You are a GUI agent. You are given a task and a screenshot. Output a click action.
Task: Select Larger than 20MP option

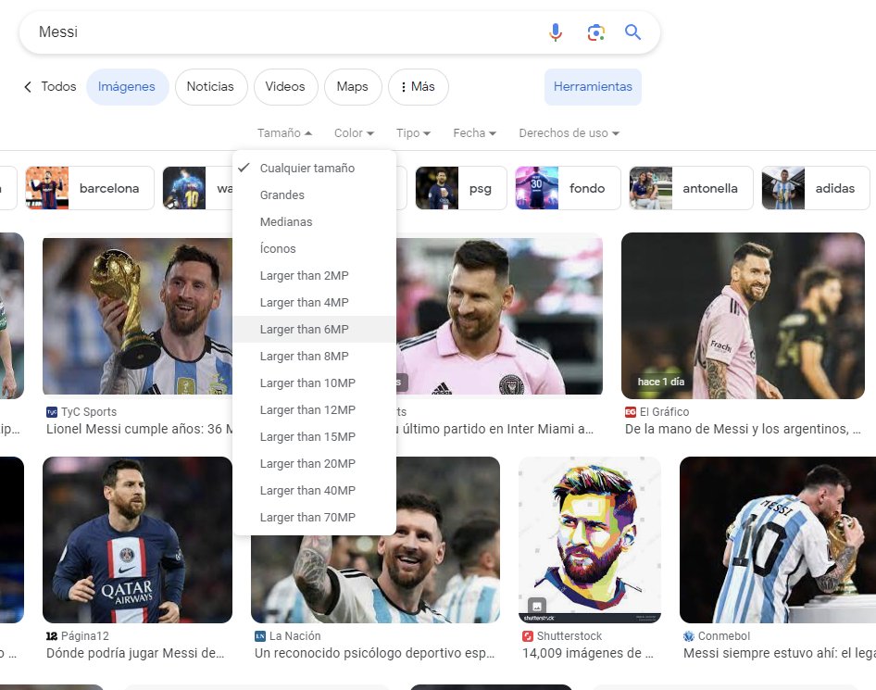tap(315, 463)
